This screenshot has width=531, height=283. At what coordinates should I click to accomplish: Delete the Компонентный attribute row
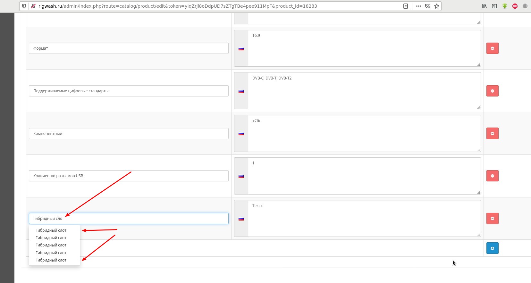pos(492,134)
